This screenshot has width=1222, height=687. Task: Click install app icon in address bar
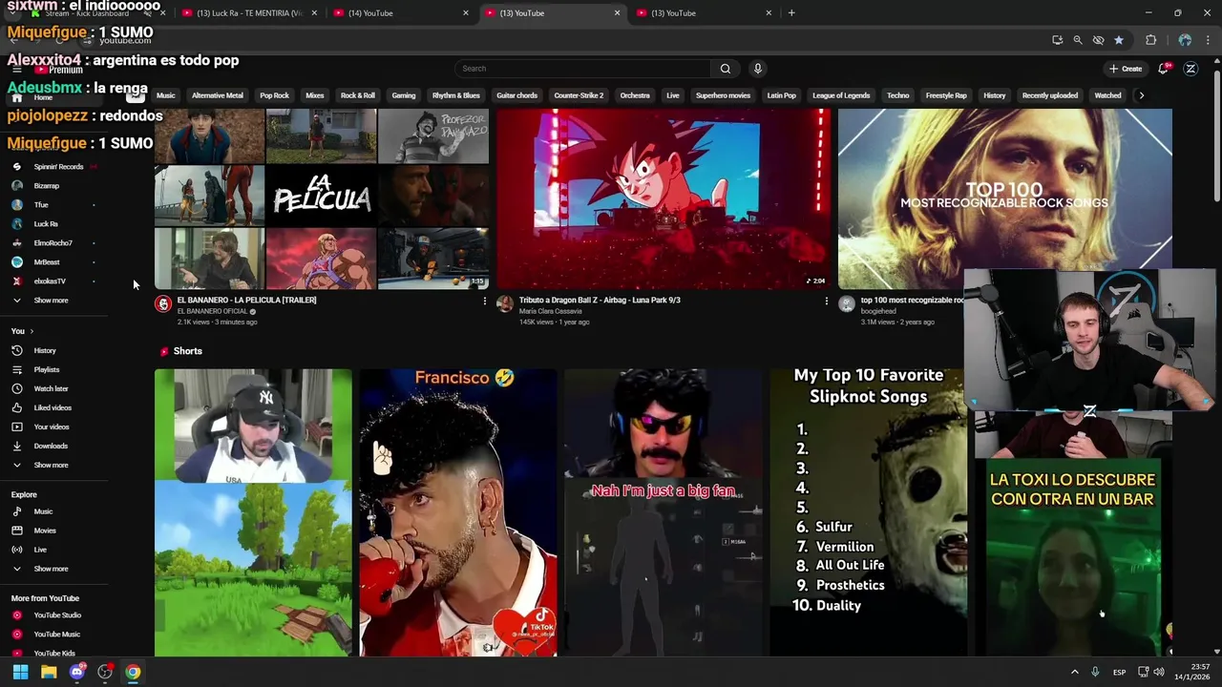click(x=1057, y=40)
